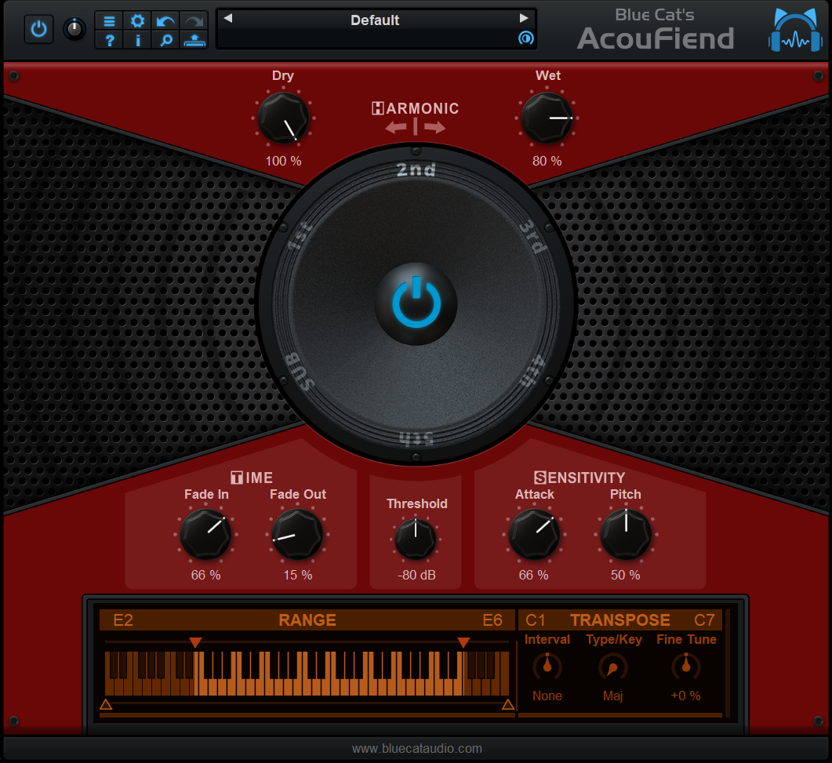Click the Attack sensitivity knob
The height and width of the screenshot is (763, 832).
click(534, 534)
